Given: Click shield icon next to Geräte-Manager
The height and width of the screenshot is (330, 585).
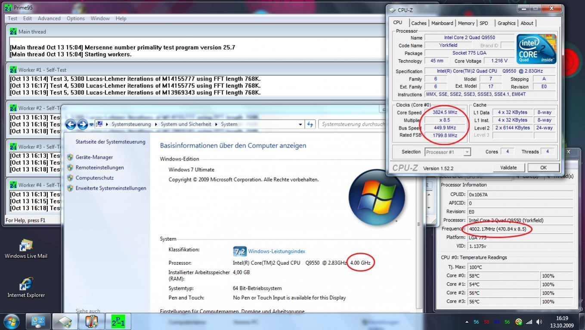Looking at the screenshot, I should pyautogui.click(x=70, y=157).
